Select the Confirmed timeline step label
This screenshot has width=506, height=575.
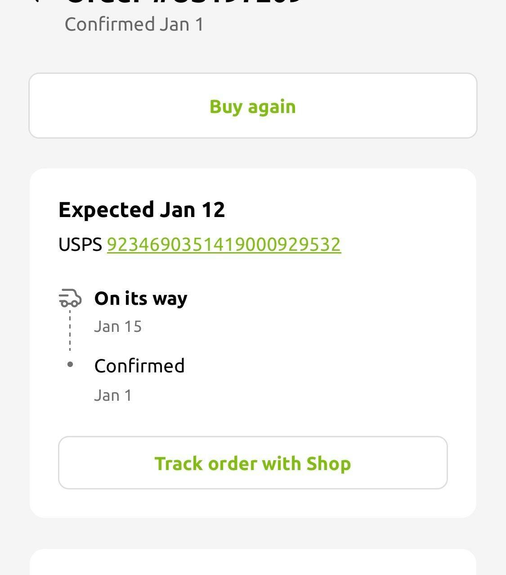139,366
